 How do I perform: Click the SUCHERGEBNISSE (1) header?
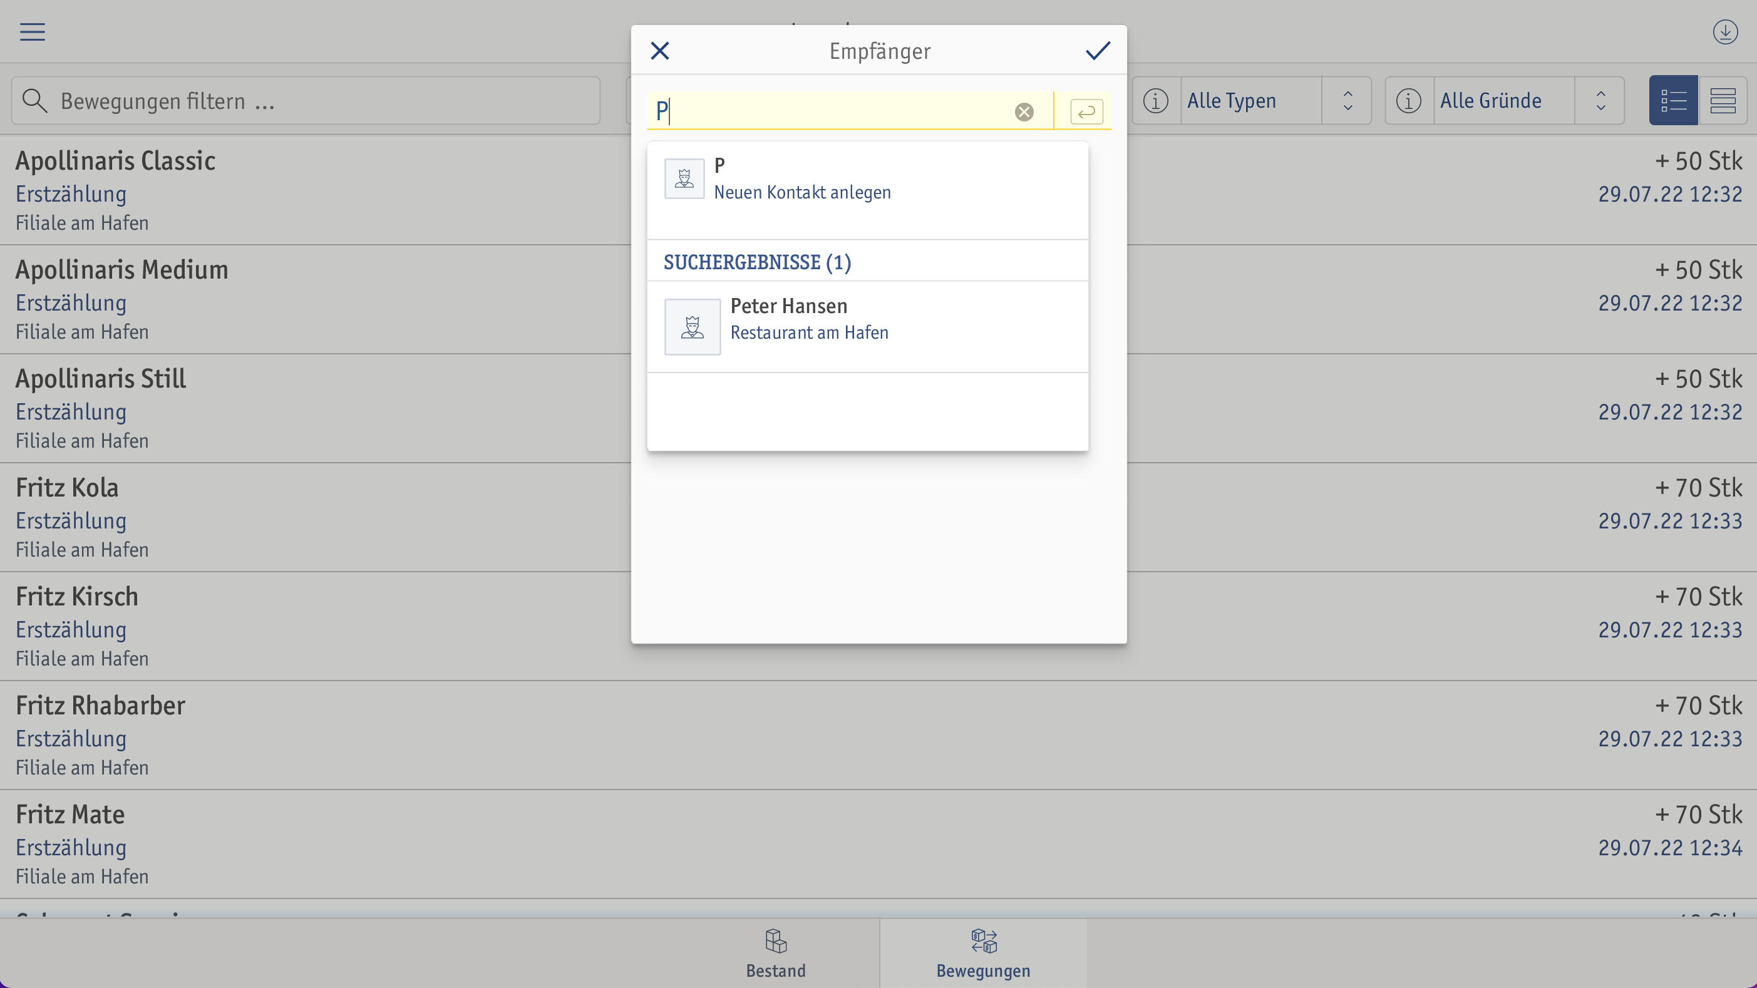(757, 262)
